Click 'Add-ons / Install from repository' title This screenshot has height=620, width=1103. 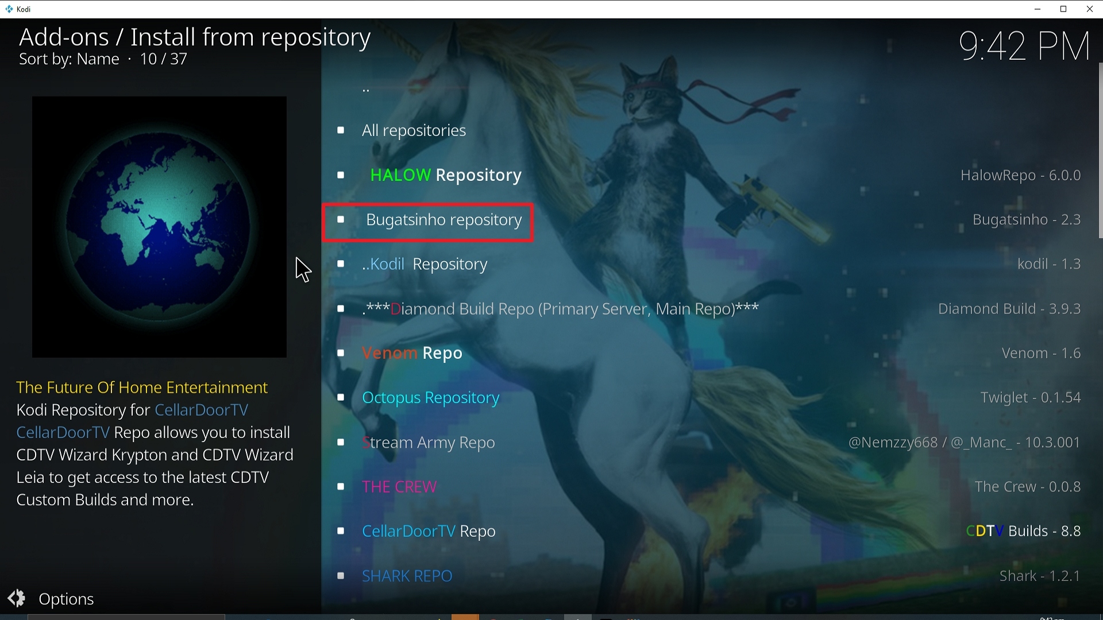[195, 37]
